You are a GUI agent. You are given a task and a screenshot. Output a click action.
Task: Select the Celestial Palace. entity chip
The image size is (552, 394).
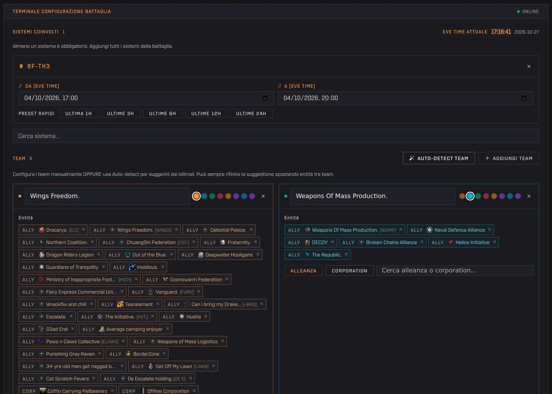point(219,230)
